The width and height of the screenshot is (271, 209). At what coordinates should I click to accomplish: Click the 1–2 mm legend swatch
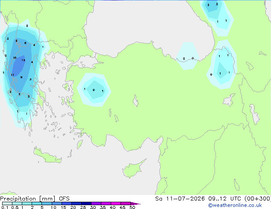27,203
